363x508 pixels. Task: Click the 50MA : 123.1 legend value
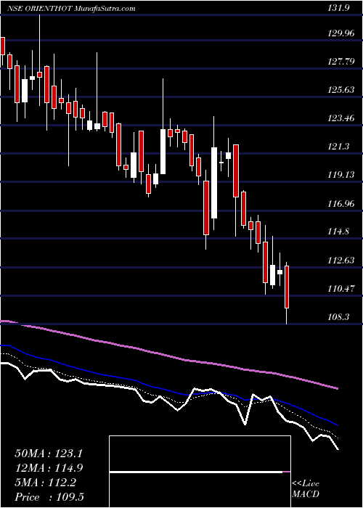pos(49,453)
